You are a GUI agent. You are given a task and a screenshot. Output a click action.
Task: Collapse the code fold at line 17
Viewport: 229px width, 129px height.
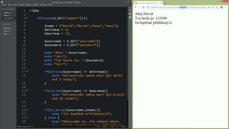click(27, 72)
